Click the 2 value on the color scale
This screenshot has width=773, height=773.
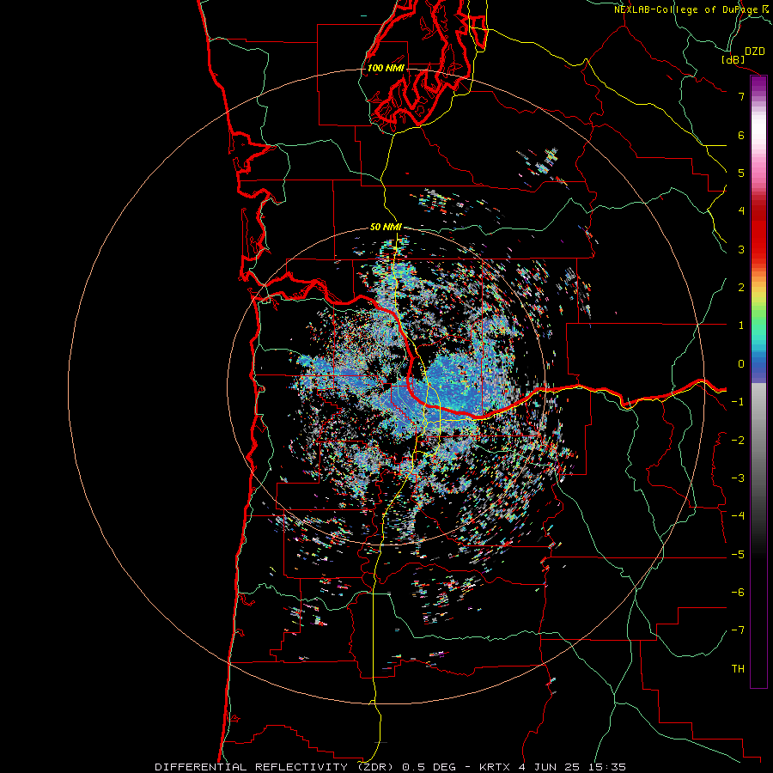[741, 288]
